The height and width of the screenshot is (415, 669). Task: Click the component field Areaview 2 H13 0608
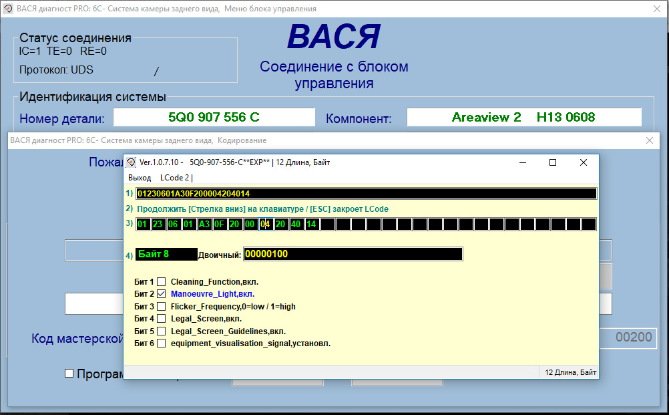524,117
